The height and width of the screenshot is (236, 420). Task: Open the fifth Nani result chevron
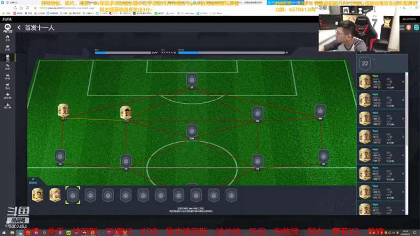coord(403,155)
